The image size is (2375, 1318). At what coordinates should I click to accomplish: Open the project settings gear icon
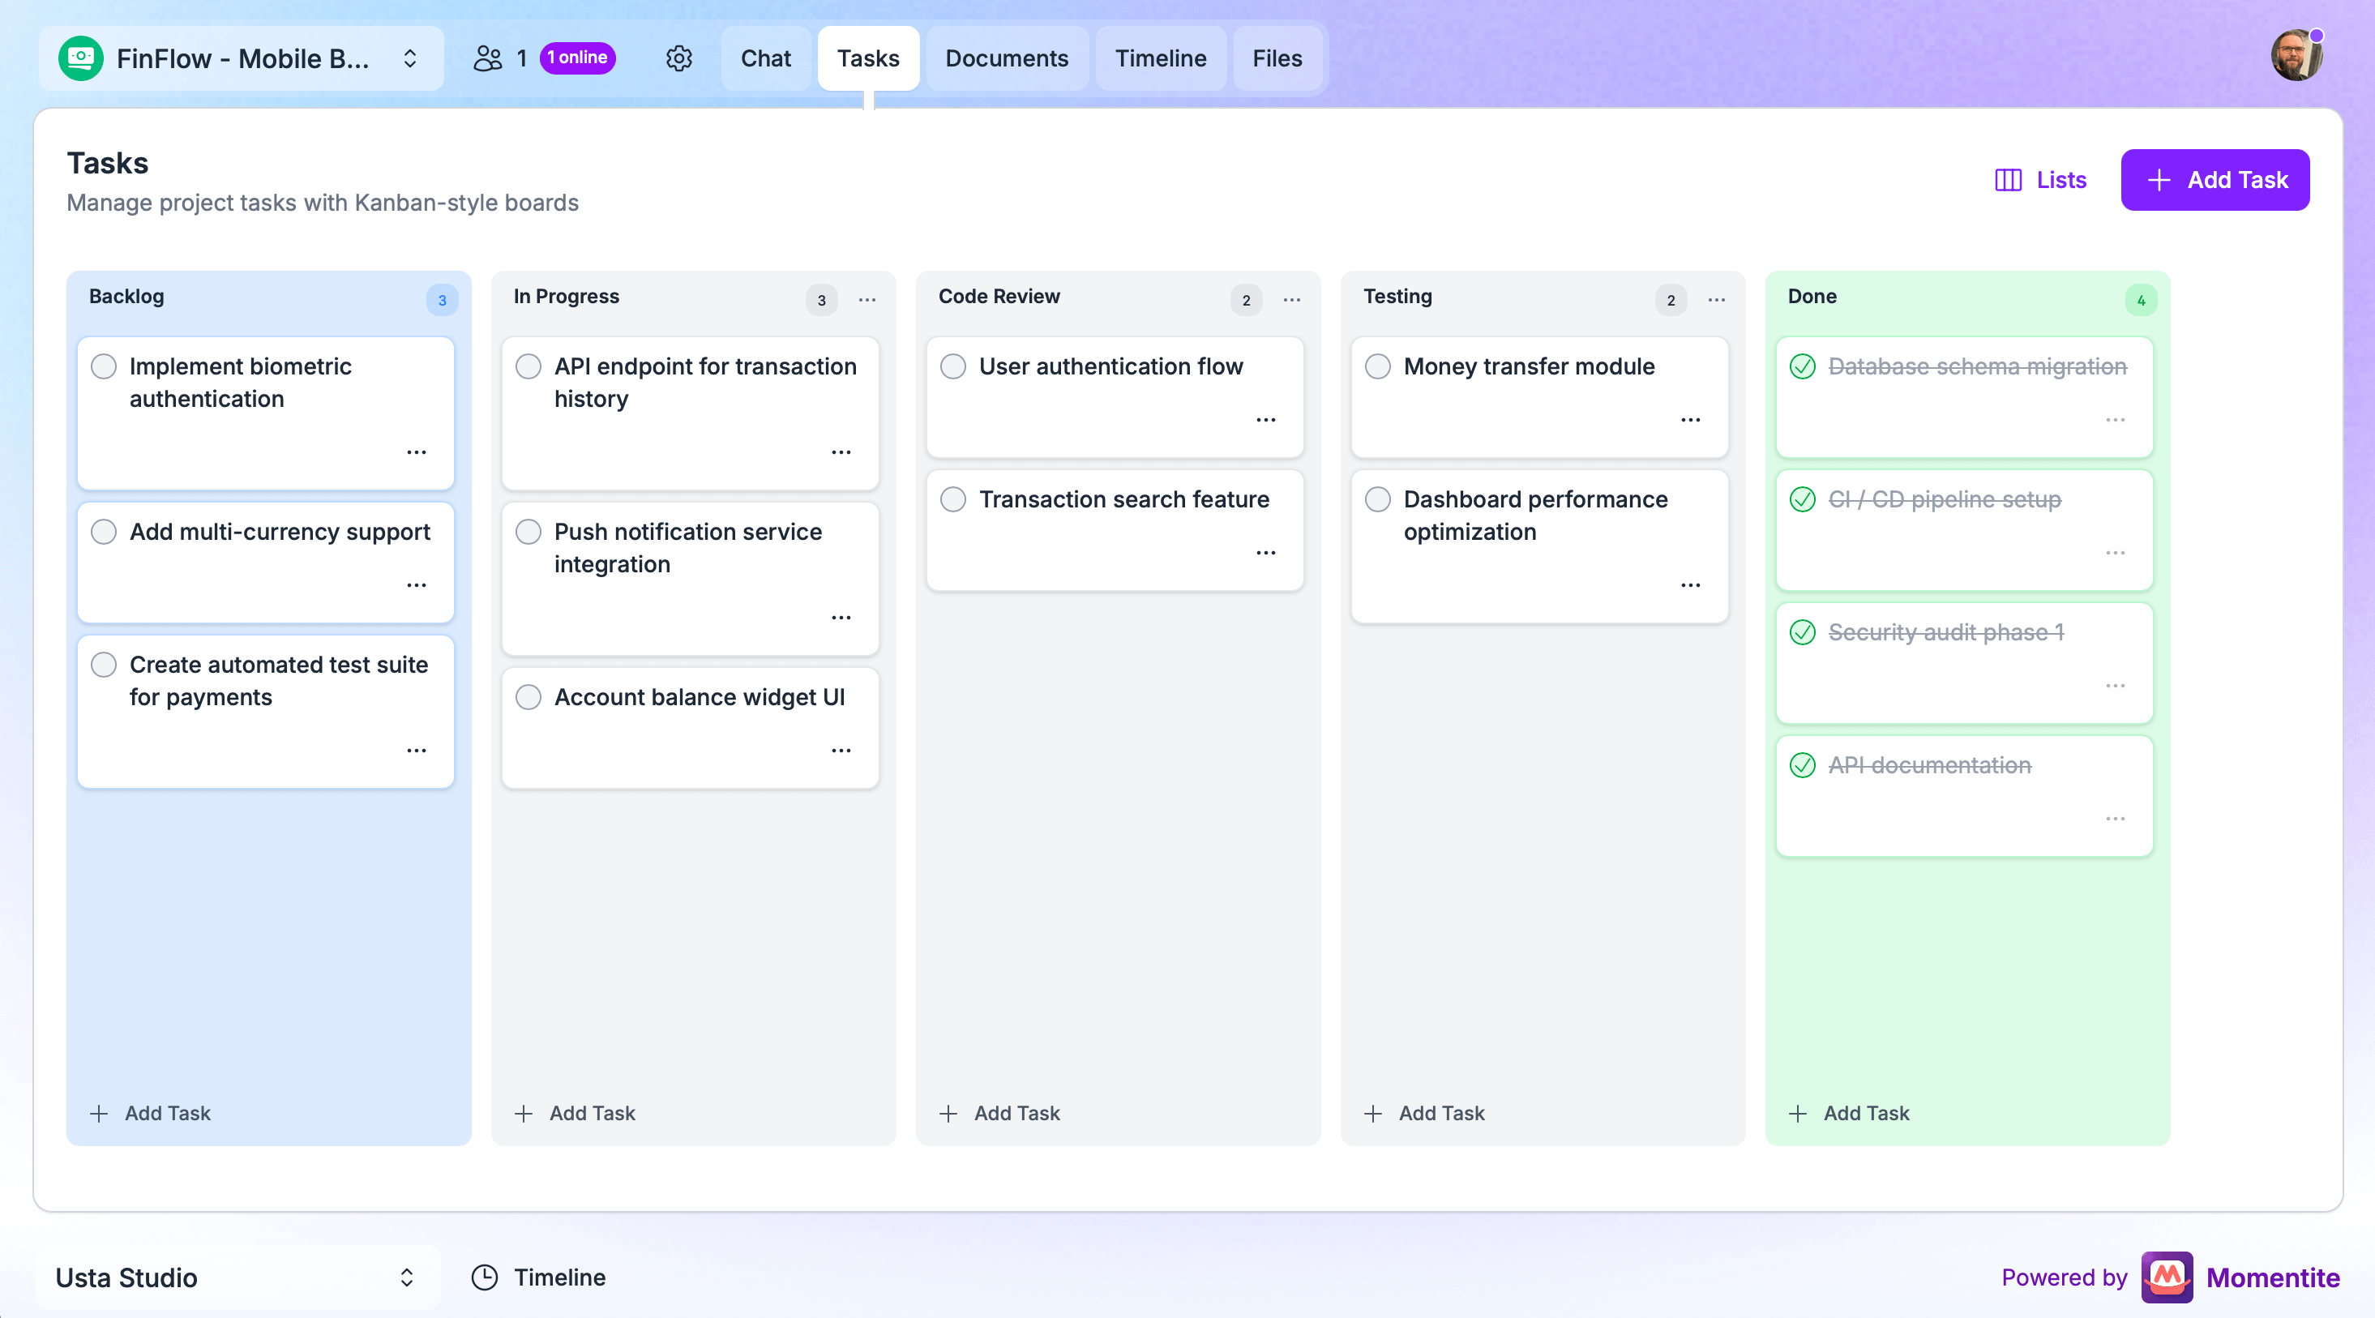[x=678, y=58]
